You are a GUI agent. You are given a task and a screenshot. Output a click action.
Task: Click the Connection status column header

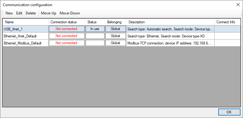click(x=67, y=22)
